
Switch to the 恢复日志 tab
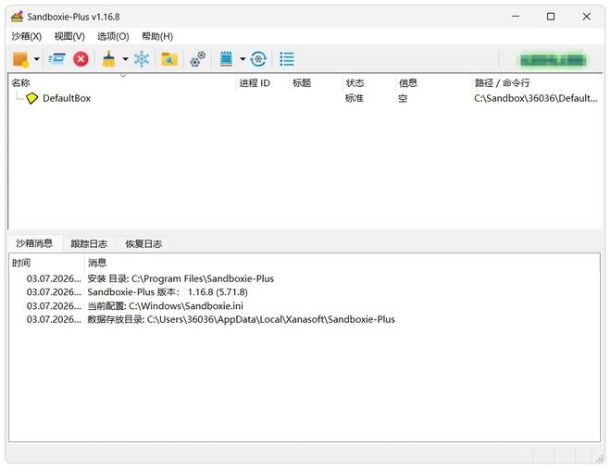pyautogui.click(x=143, y=244)
